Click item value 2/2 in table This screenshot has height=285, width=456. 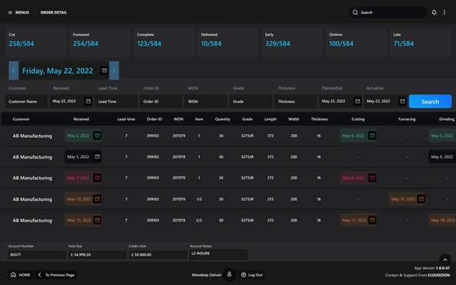[x=199, y=221]
